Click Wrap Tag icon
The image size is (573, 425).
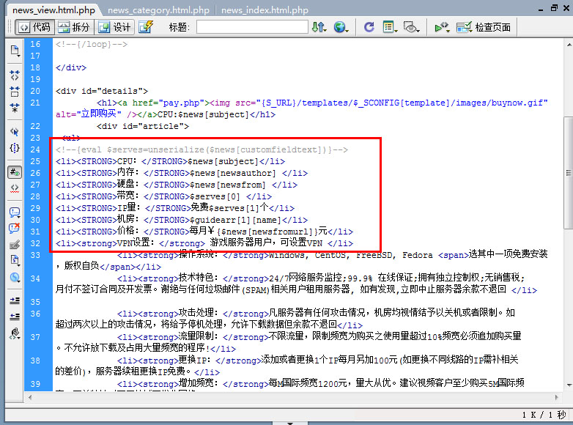pyautogui.click(x=15, y=245)
